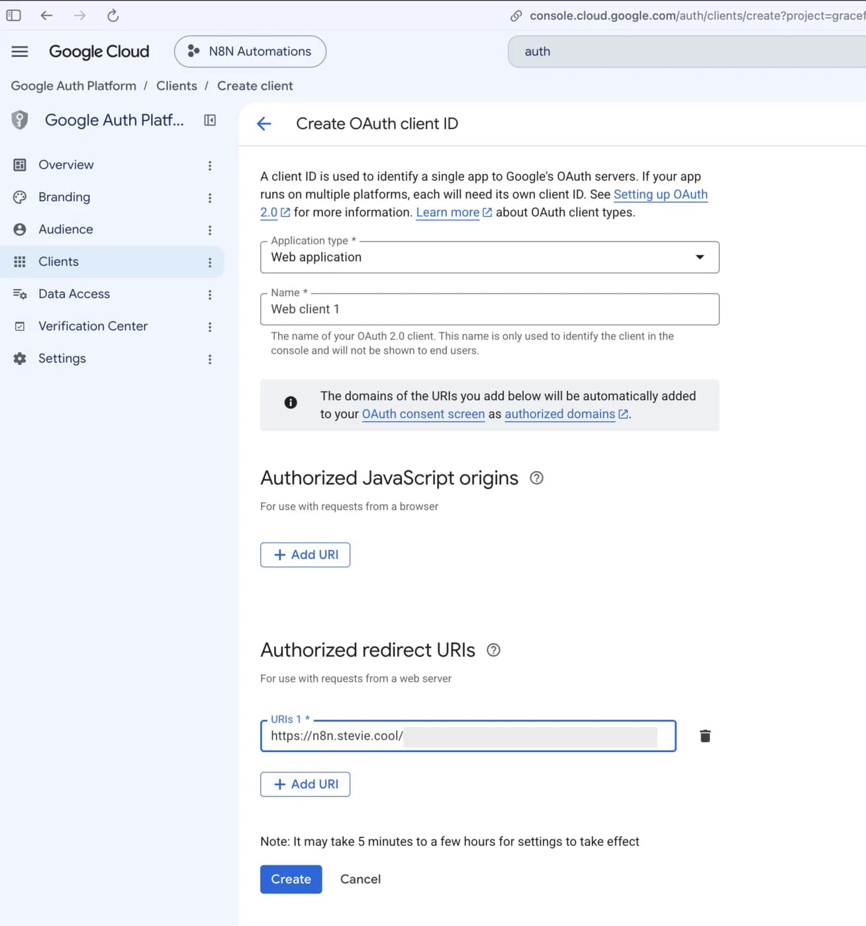Click the Audience person icon

[20, 230]
